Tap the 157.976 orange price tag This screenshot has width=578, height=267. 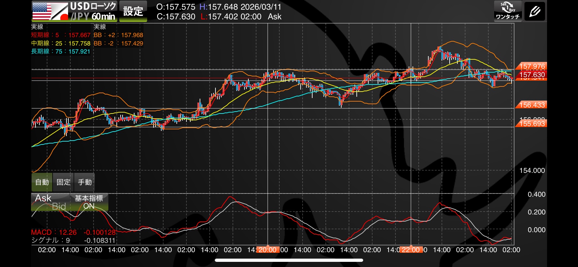tap(532, 66)
